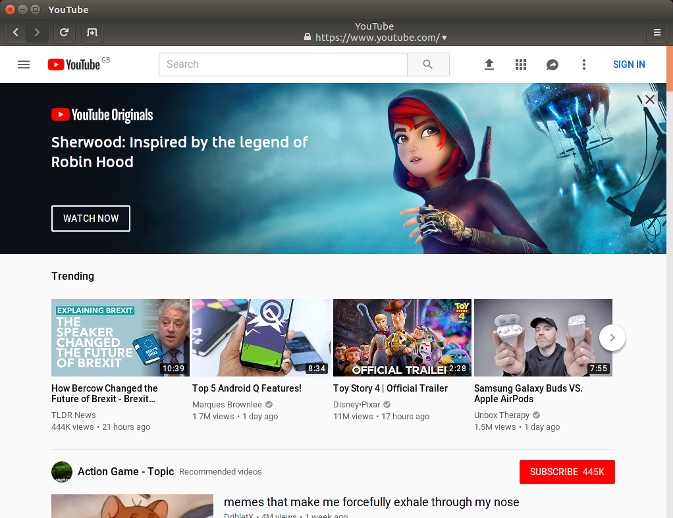Open the memes video thumbnail
Image resolution: width=673 pixels, height=518 pixels.
pyautogui.click(x=132, y=506)
